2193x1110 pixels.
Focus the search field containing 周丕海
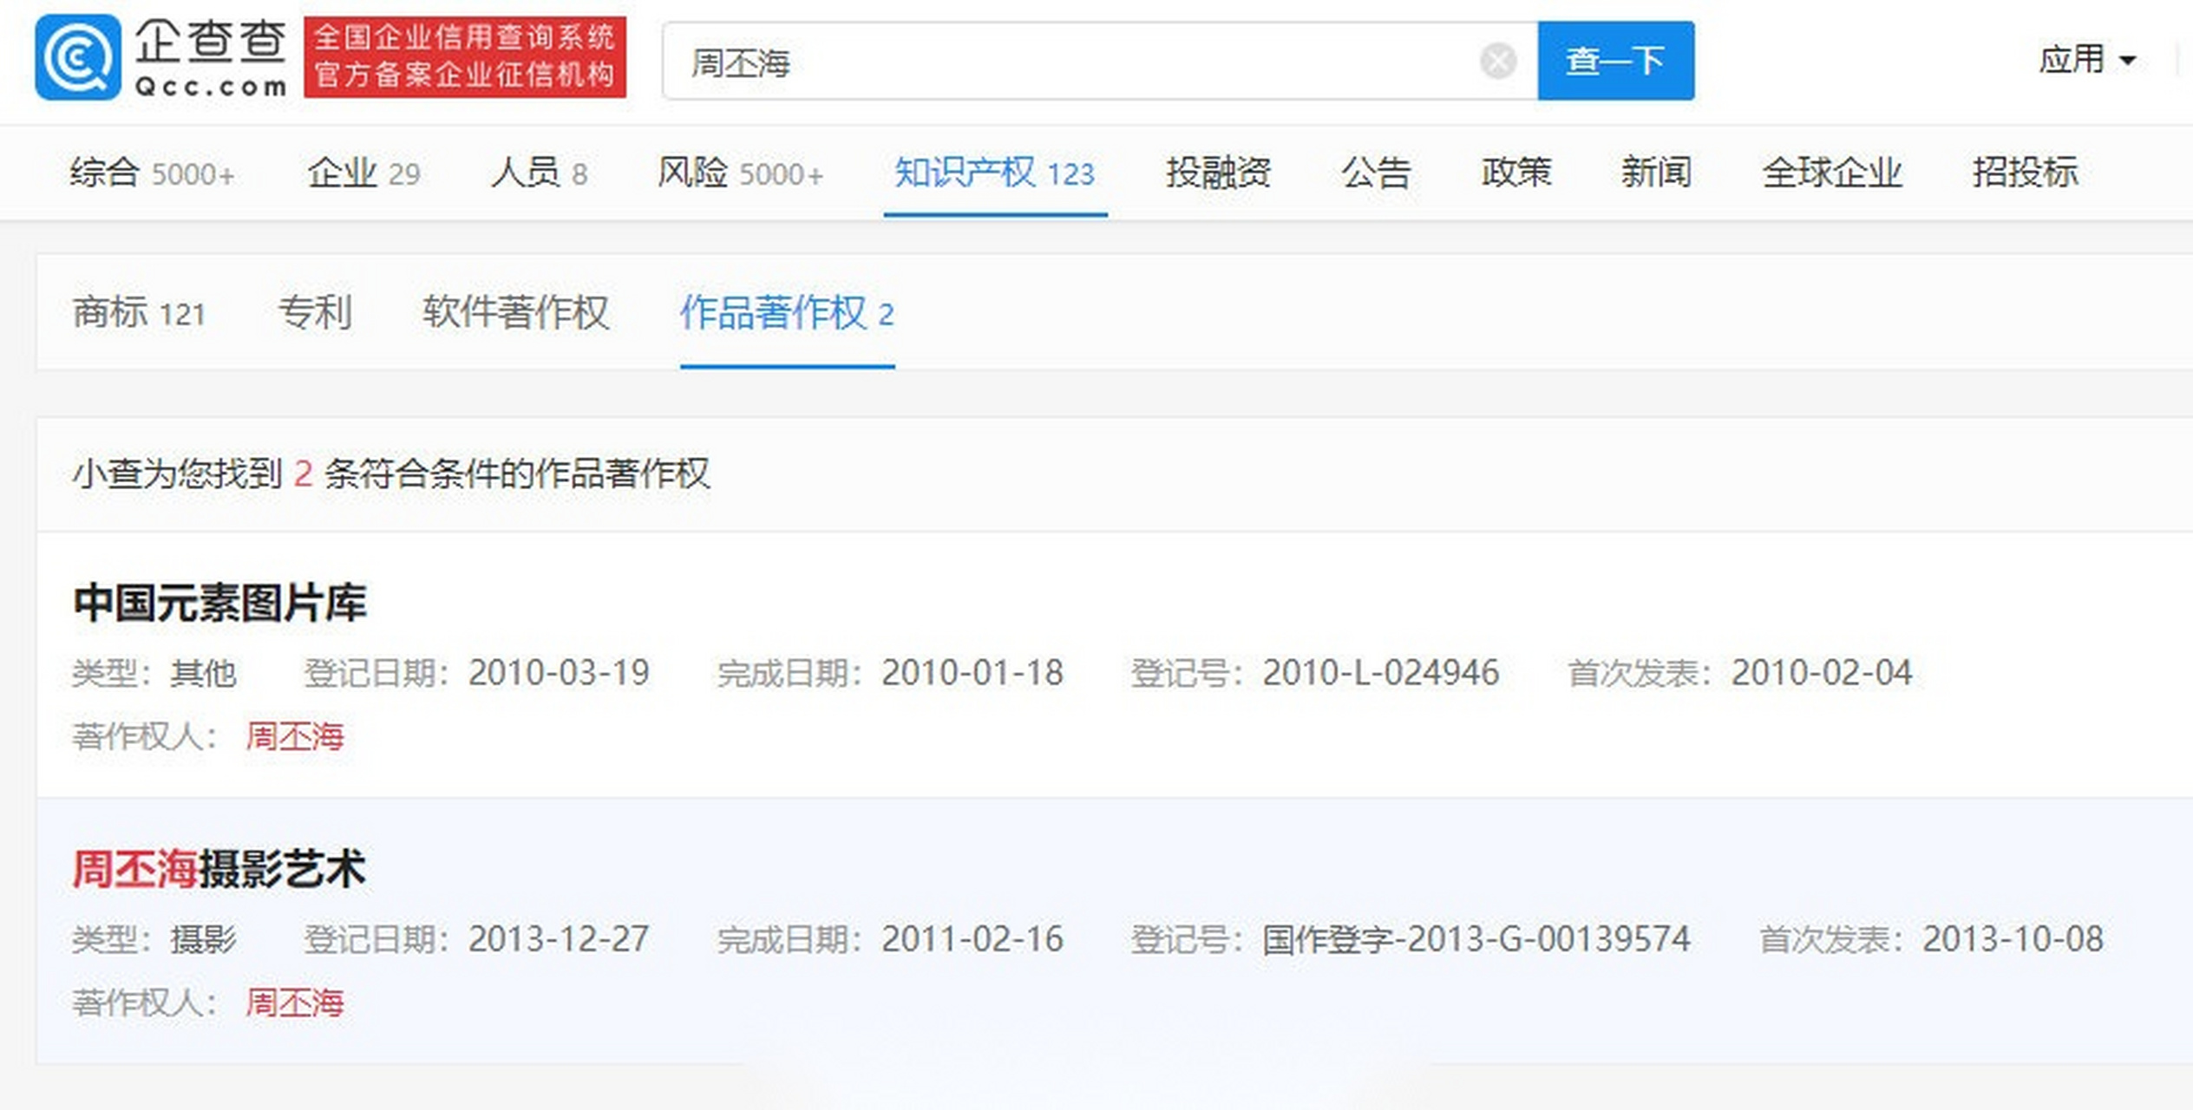[1100, 61]
